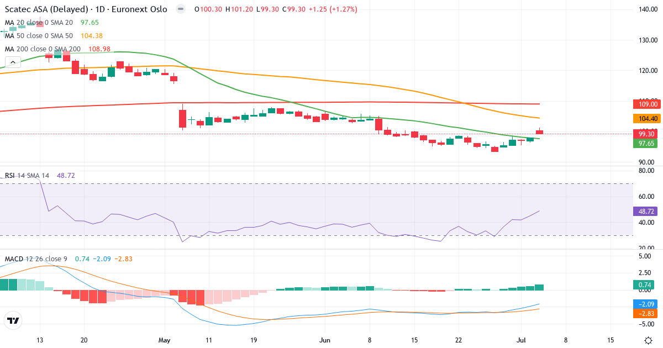The height and width of the screenshot is (348, 663).
Task: Select the MA 200 indicator legend
Action: (x=43, y=49)
